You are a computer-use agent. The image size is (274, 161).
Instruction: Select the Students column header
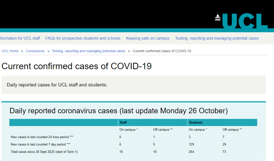coord(196,123)
